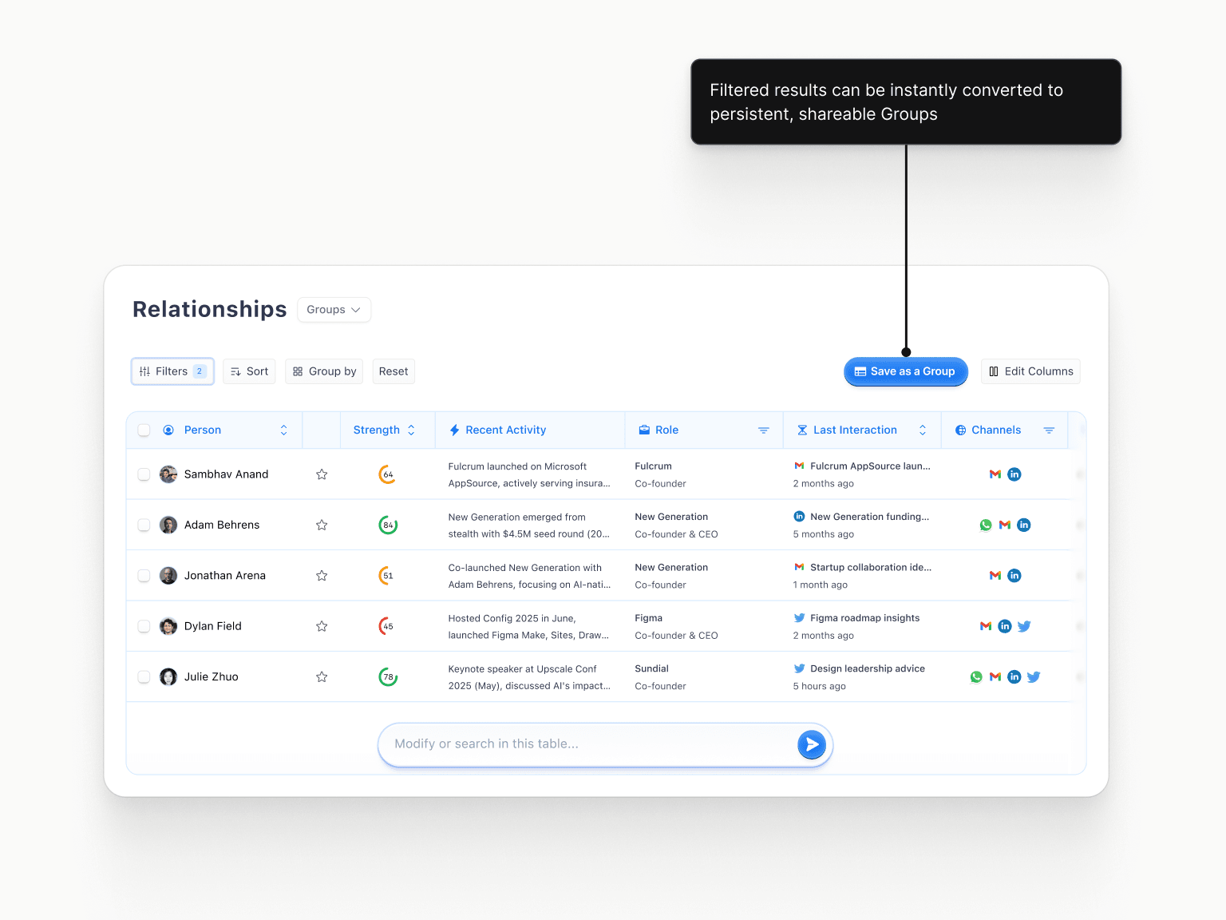Click Save as a Group button
This screenshot has width=1226, height=920.
(x=905, y=371)
